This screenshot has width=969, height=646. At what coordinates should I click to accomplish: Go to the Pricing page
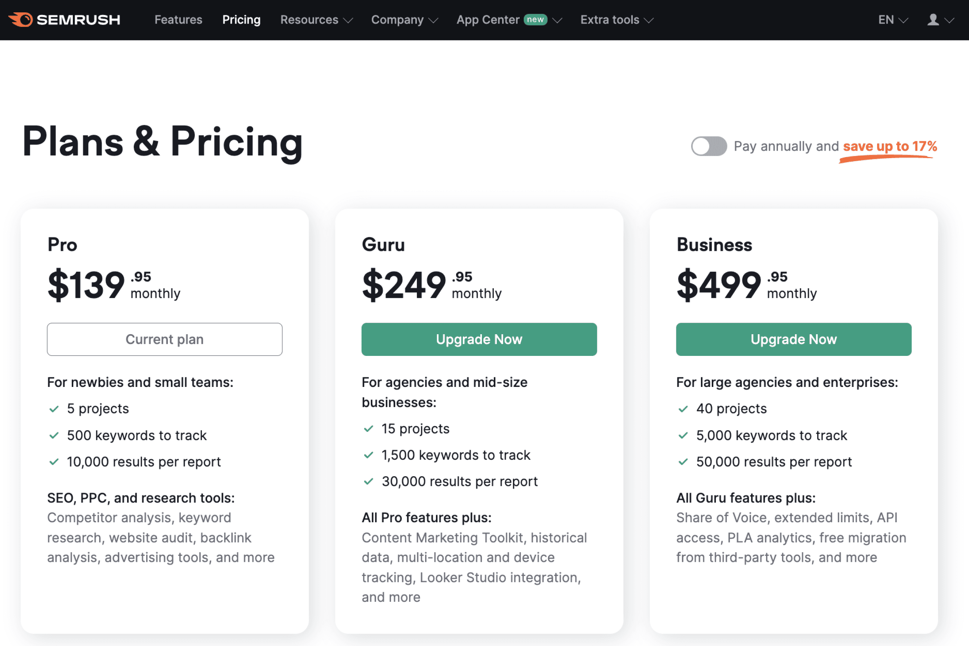[241, 19]
